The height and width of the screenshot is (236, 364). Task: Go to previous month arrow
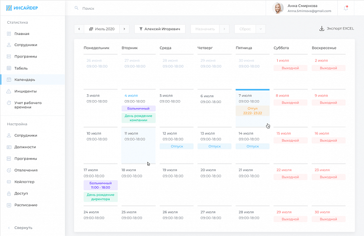[79, 29]
